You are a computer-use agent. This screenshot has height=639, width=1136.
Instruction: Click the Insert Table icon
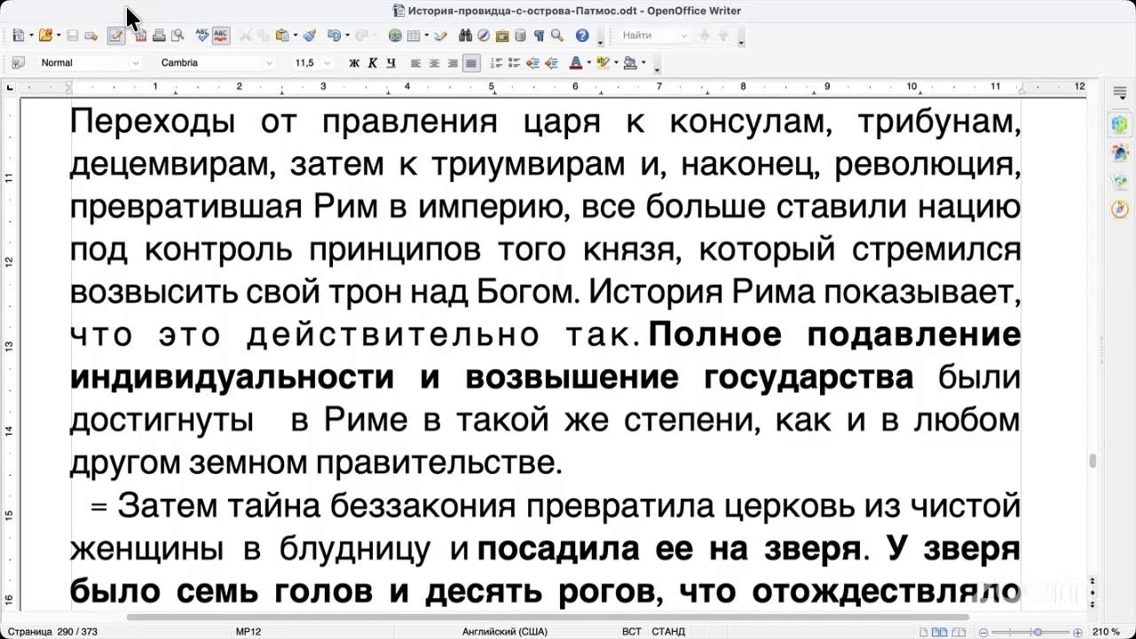[414, 35]
